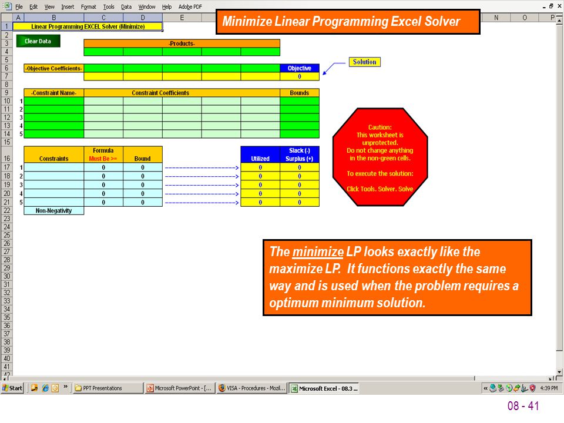This screenshot has width=564, height=423.
Task: Select the -Objective Coefficients- label cell
Action: coord(54,68)
